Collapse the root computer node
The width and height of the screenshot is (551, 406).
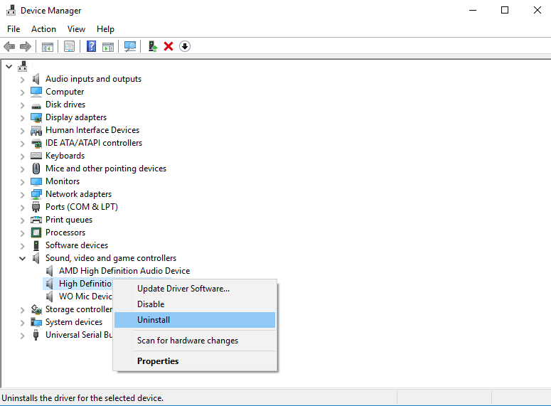coord(9,66)
